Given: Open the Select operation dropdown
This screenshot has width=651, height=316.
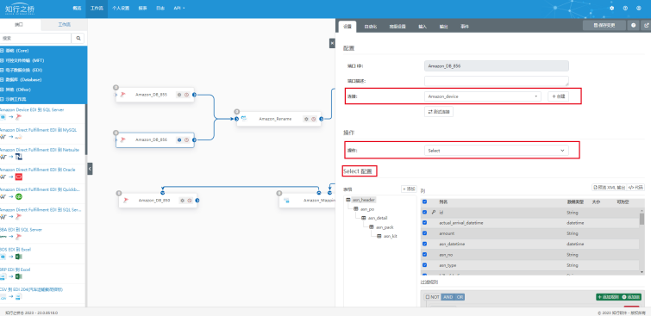Looking at the screenshot, I should (x=496, y=151).
